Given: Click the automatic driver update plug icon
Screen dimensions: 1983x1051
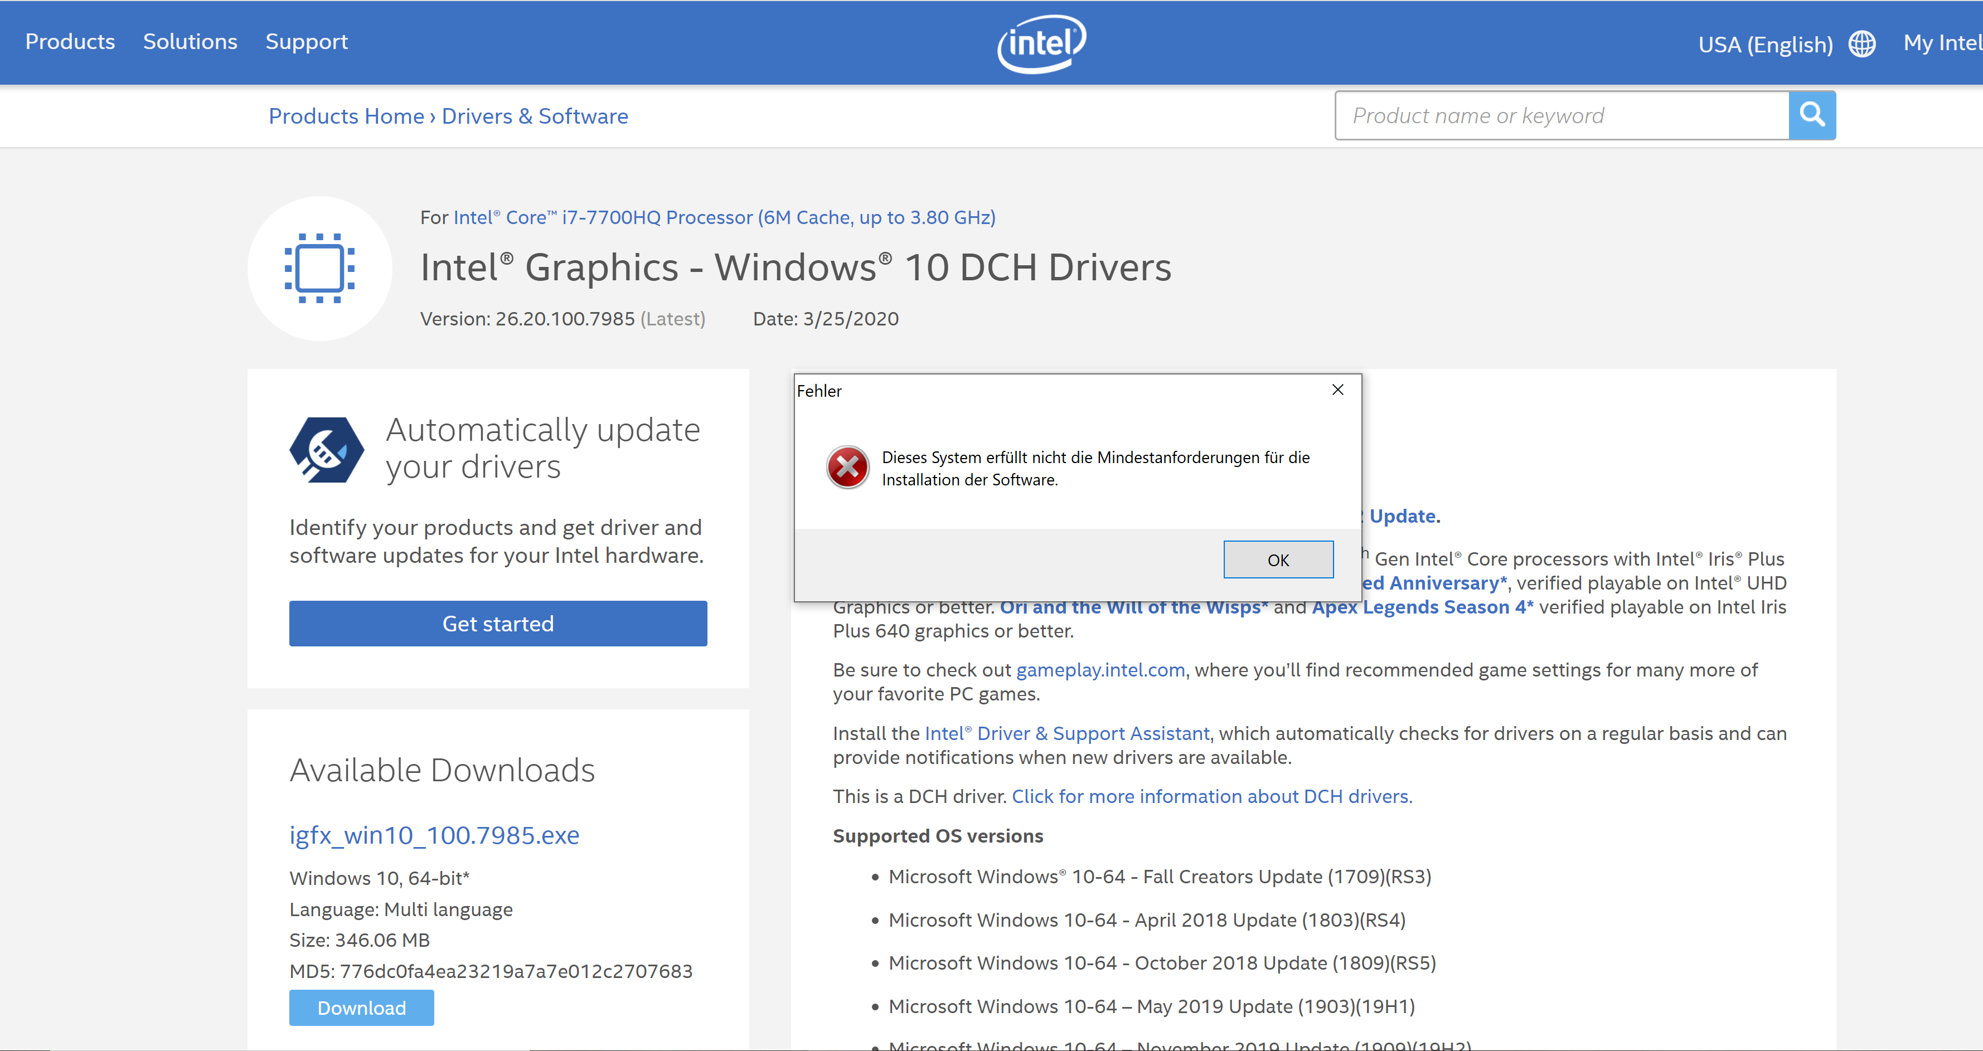Looking at the screenshot, I should [x=326, y=449].
